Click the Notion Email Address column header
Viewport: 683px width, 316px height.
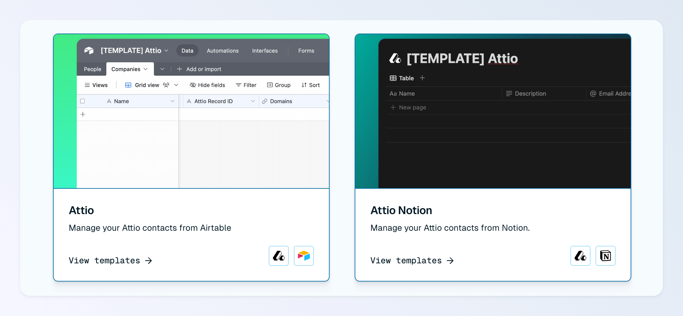tap(609, 93)
